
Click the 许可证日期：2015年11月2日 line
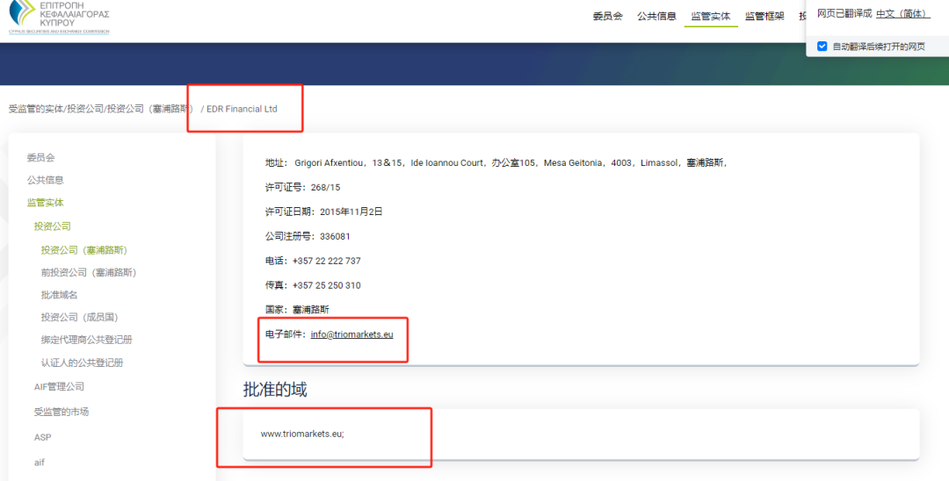click(323, 212)
